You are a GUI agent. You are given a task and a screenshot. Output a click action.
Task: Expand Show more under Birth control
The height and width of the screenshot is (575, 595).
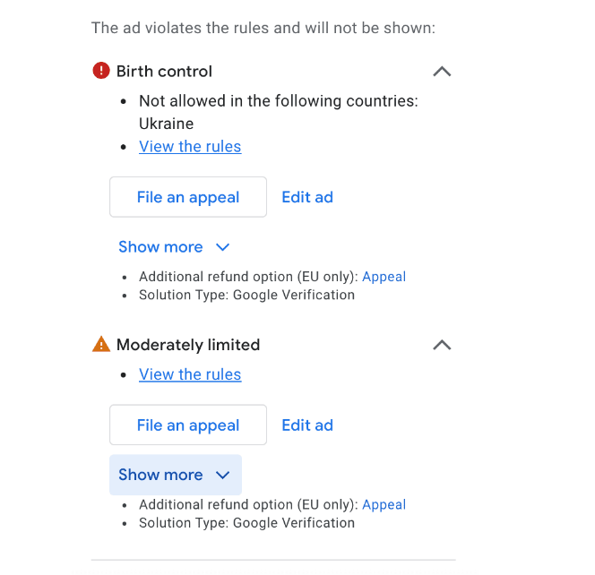coord(174,247)
